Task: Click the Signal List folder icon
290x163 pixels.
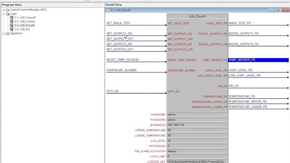Action: click(x=8, y=34)
